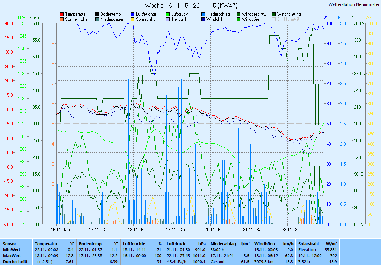Click the red Temperatur legend swatch
Screen dimensions: 381x265
[x=62, y=15]
